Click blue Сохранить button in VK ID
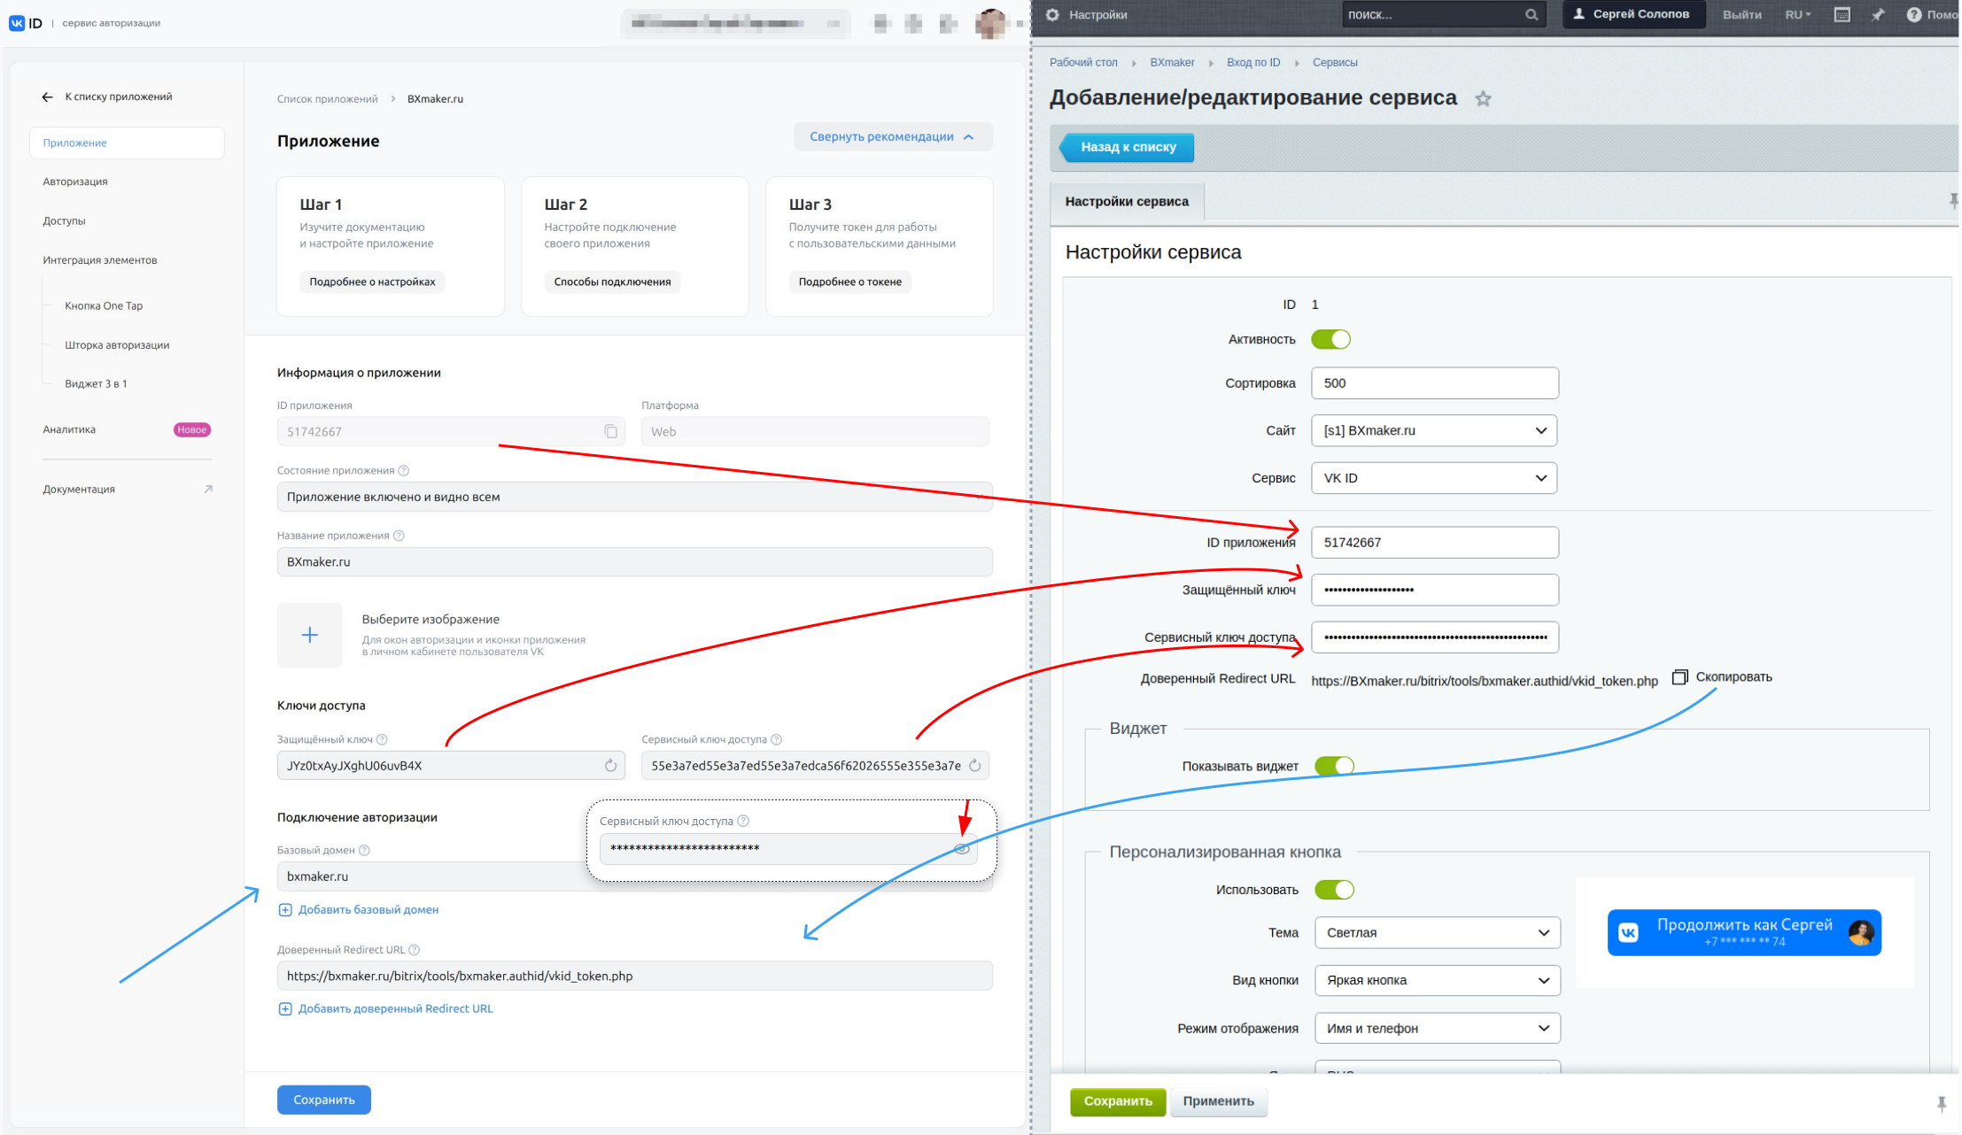 tap(324, 1100)
